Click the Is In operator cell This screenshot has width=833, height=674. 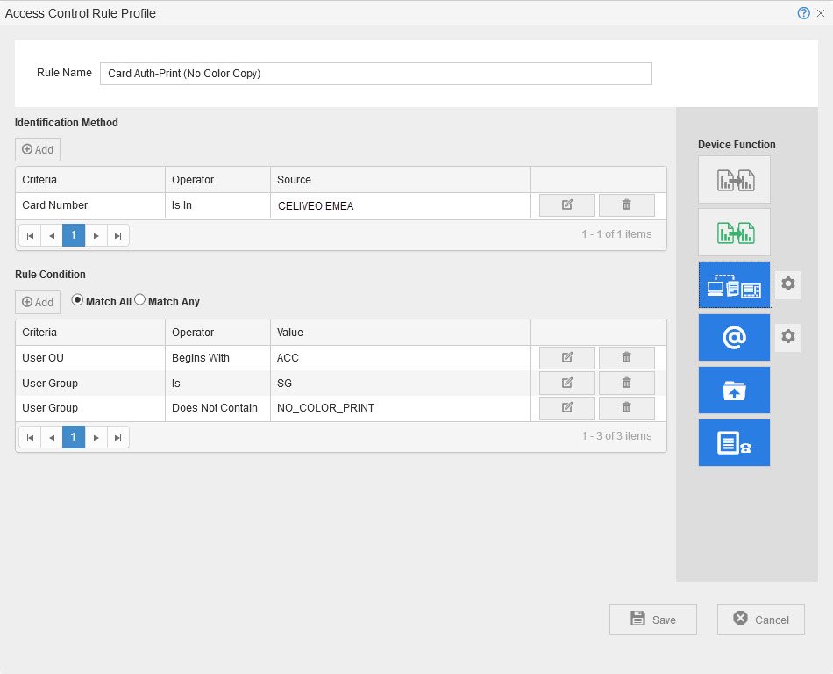[x=217, y=205]
